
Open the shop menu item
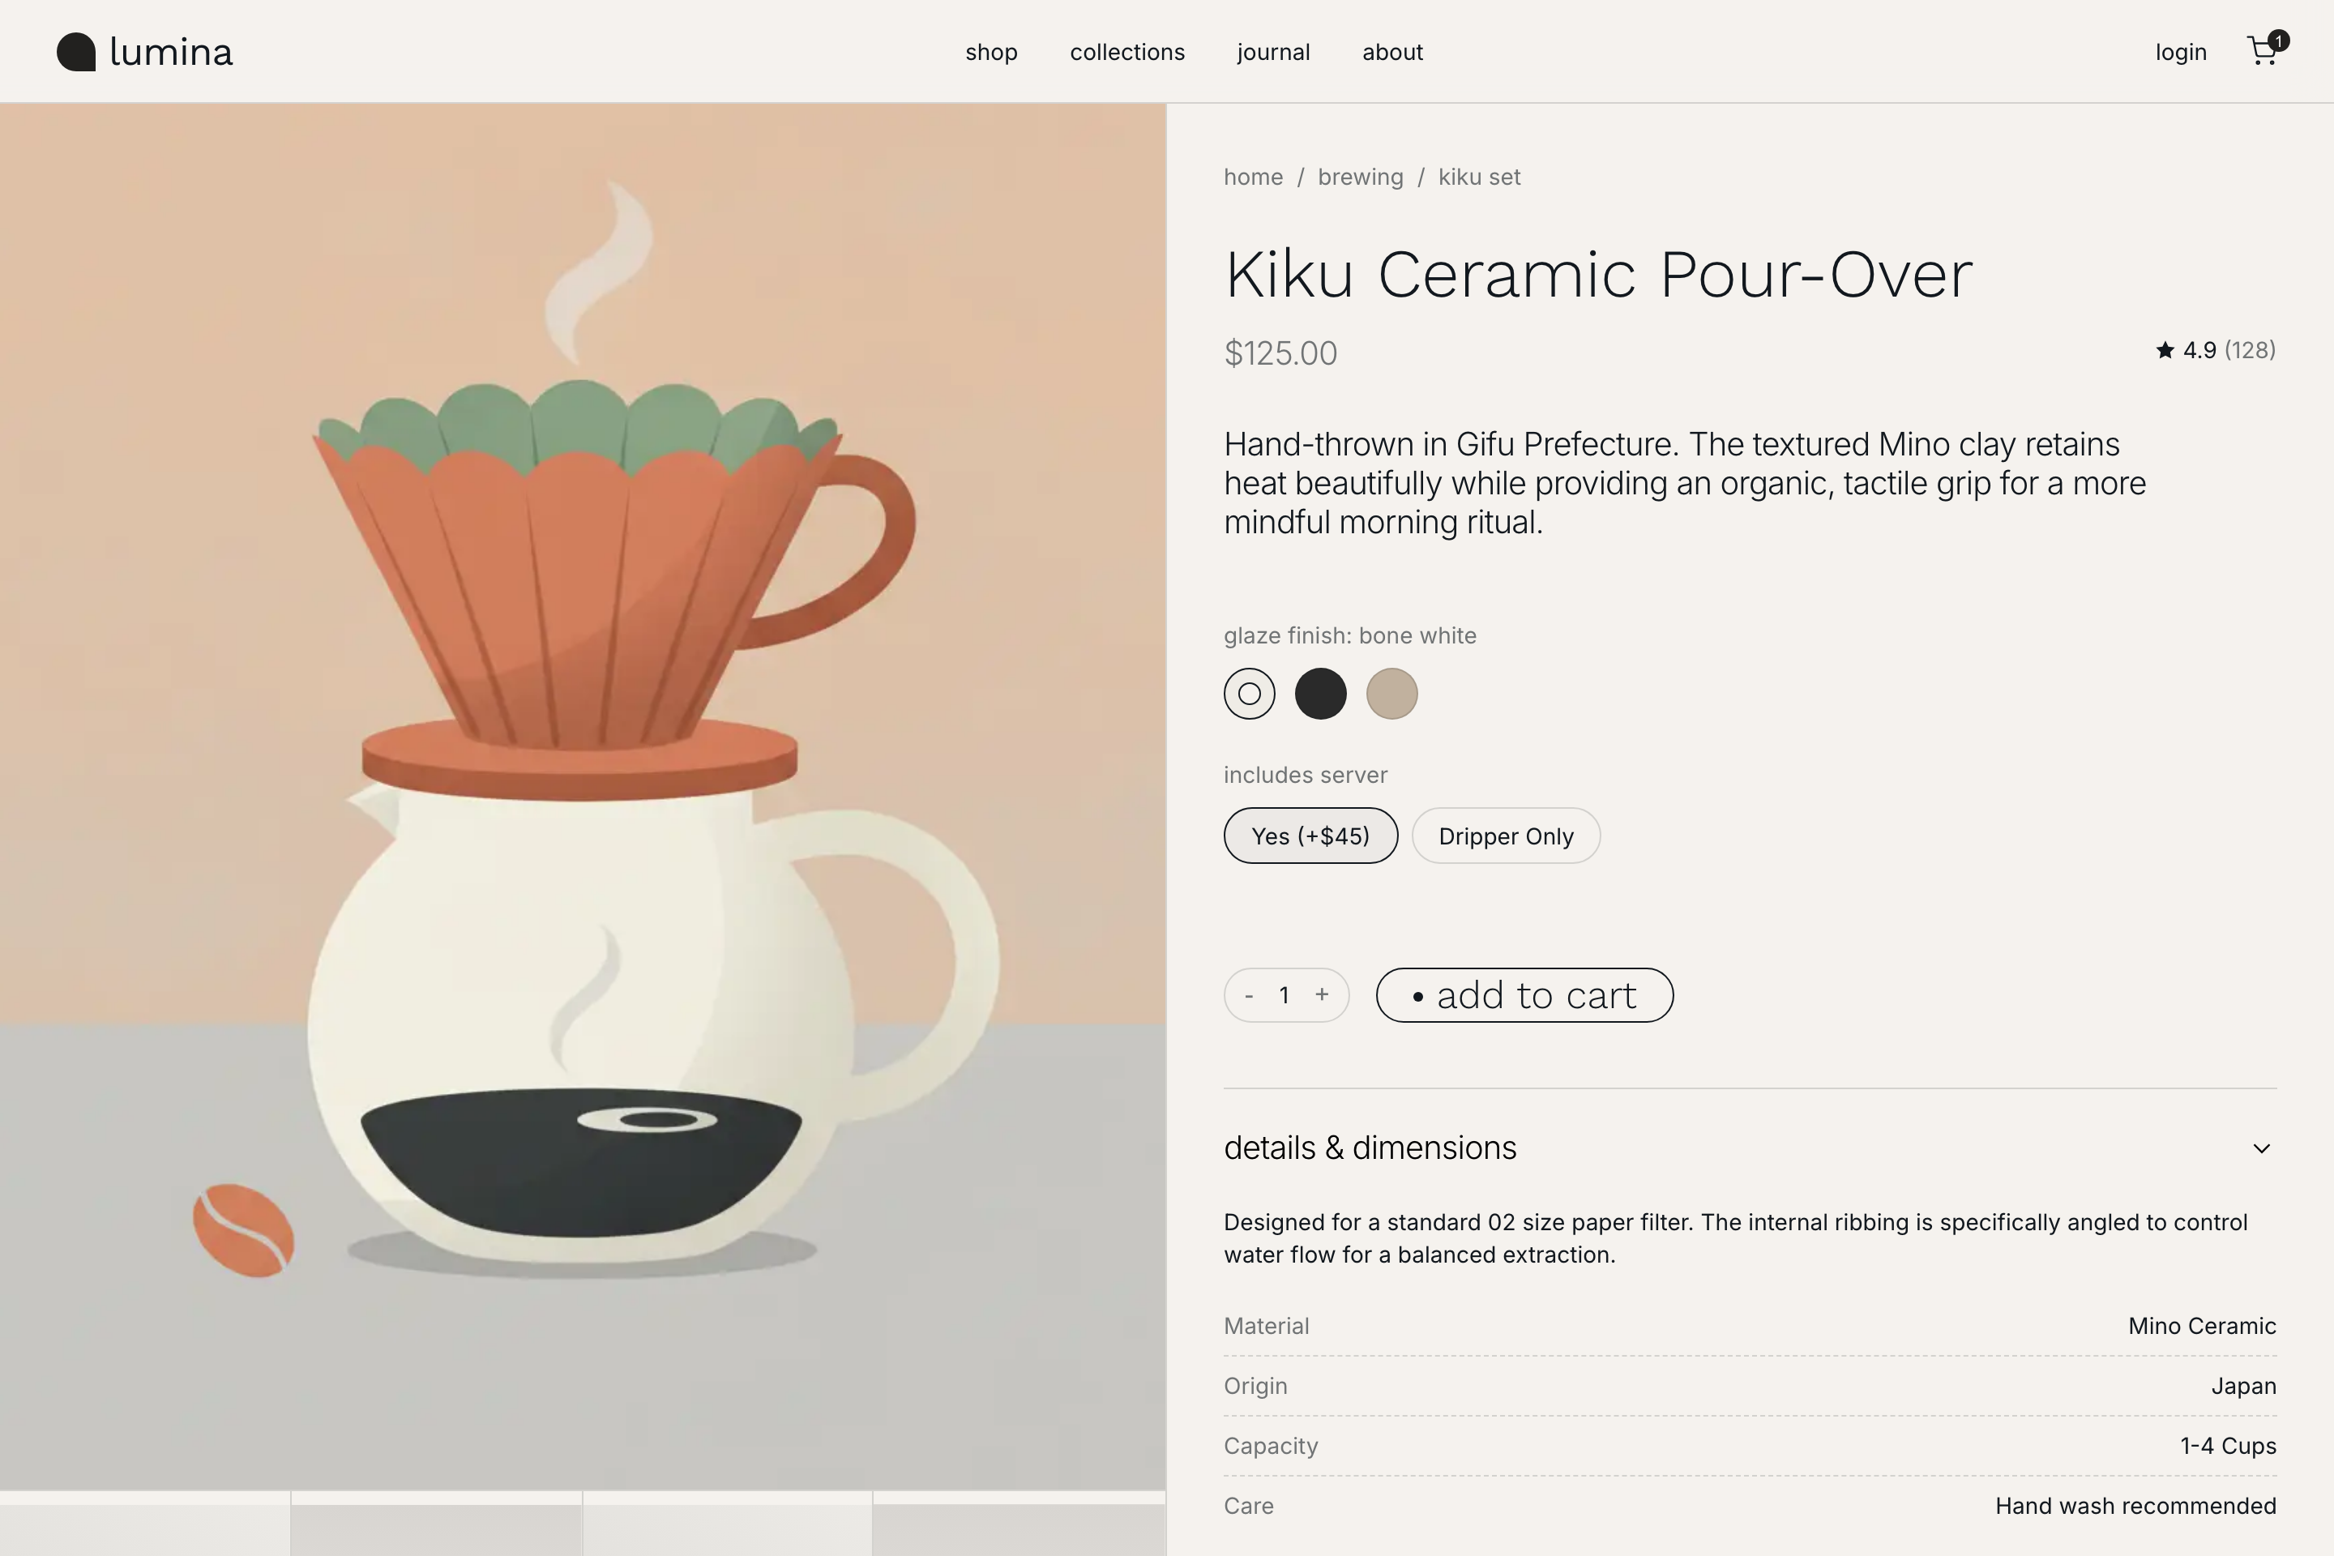click(x=991, y=52)
